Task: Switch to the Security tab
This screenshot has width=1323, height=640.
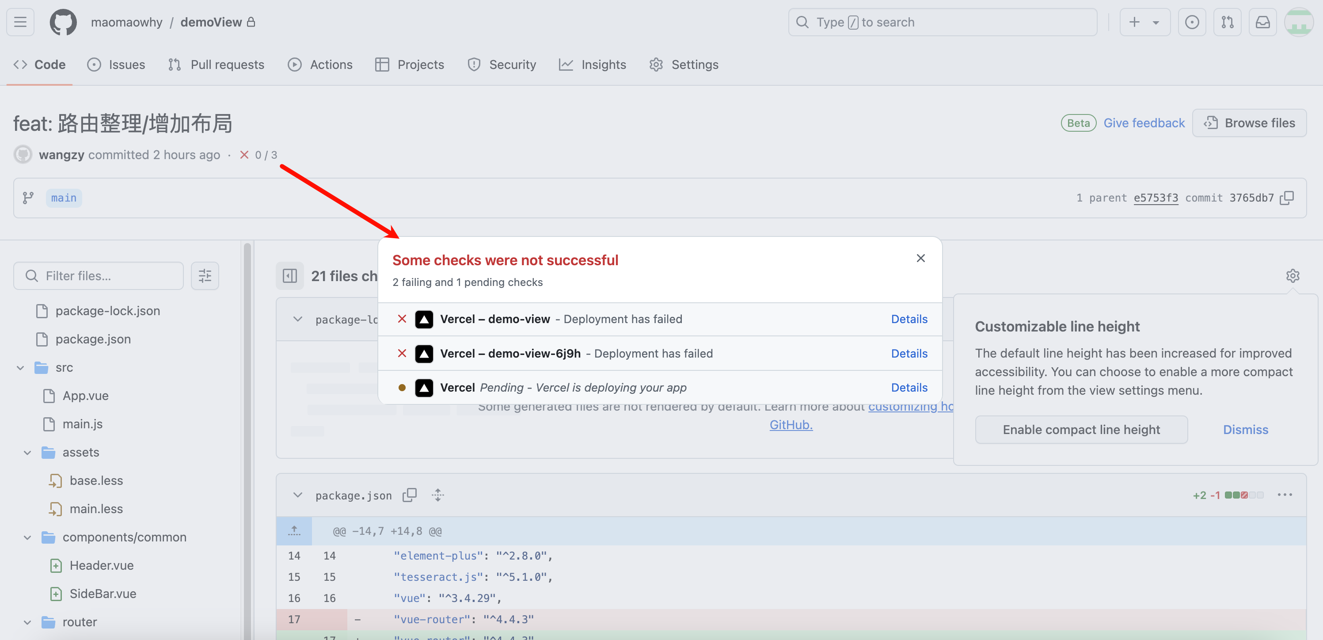Action: coord(502,65)
